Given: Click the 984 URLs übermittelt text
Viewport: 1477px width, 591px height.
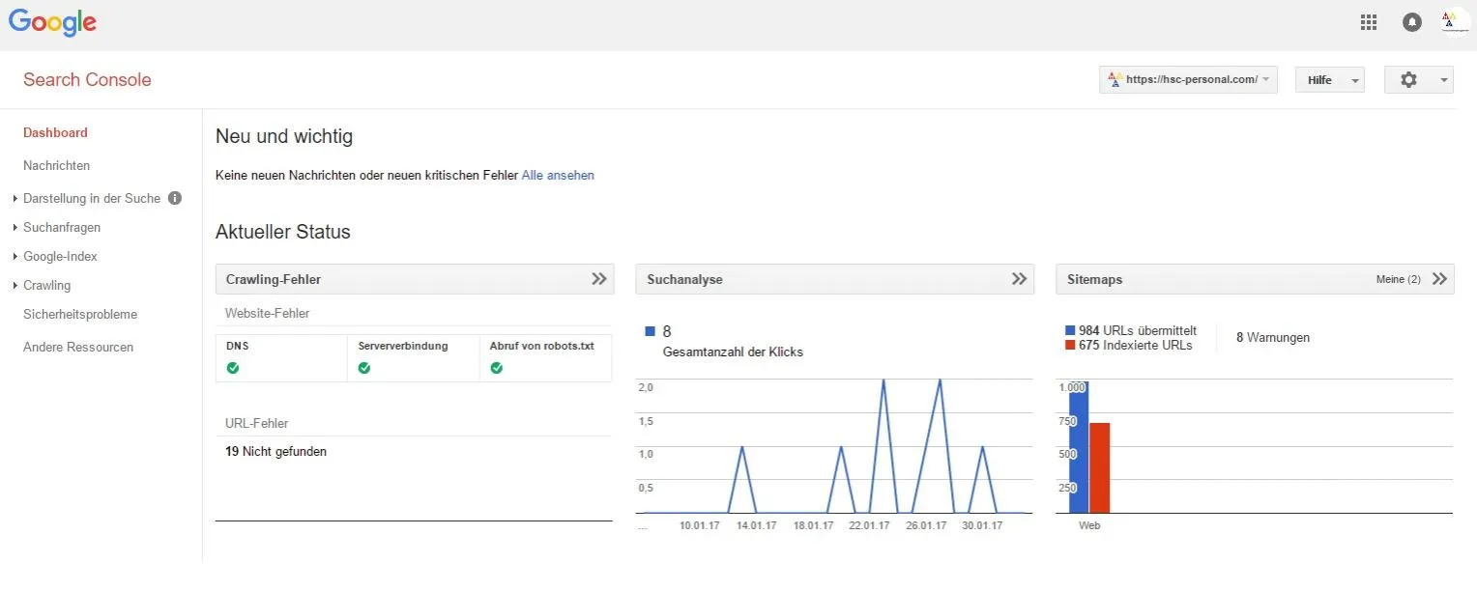Looking at the screenshot, I should [x=1138, y=330].
